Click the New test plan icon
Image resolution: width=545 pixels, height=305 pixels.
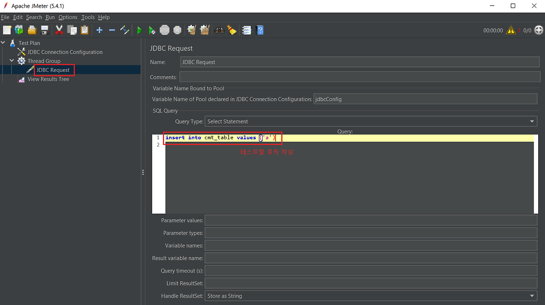(x=7, y=30)
